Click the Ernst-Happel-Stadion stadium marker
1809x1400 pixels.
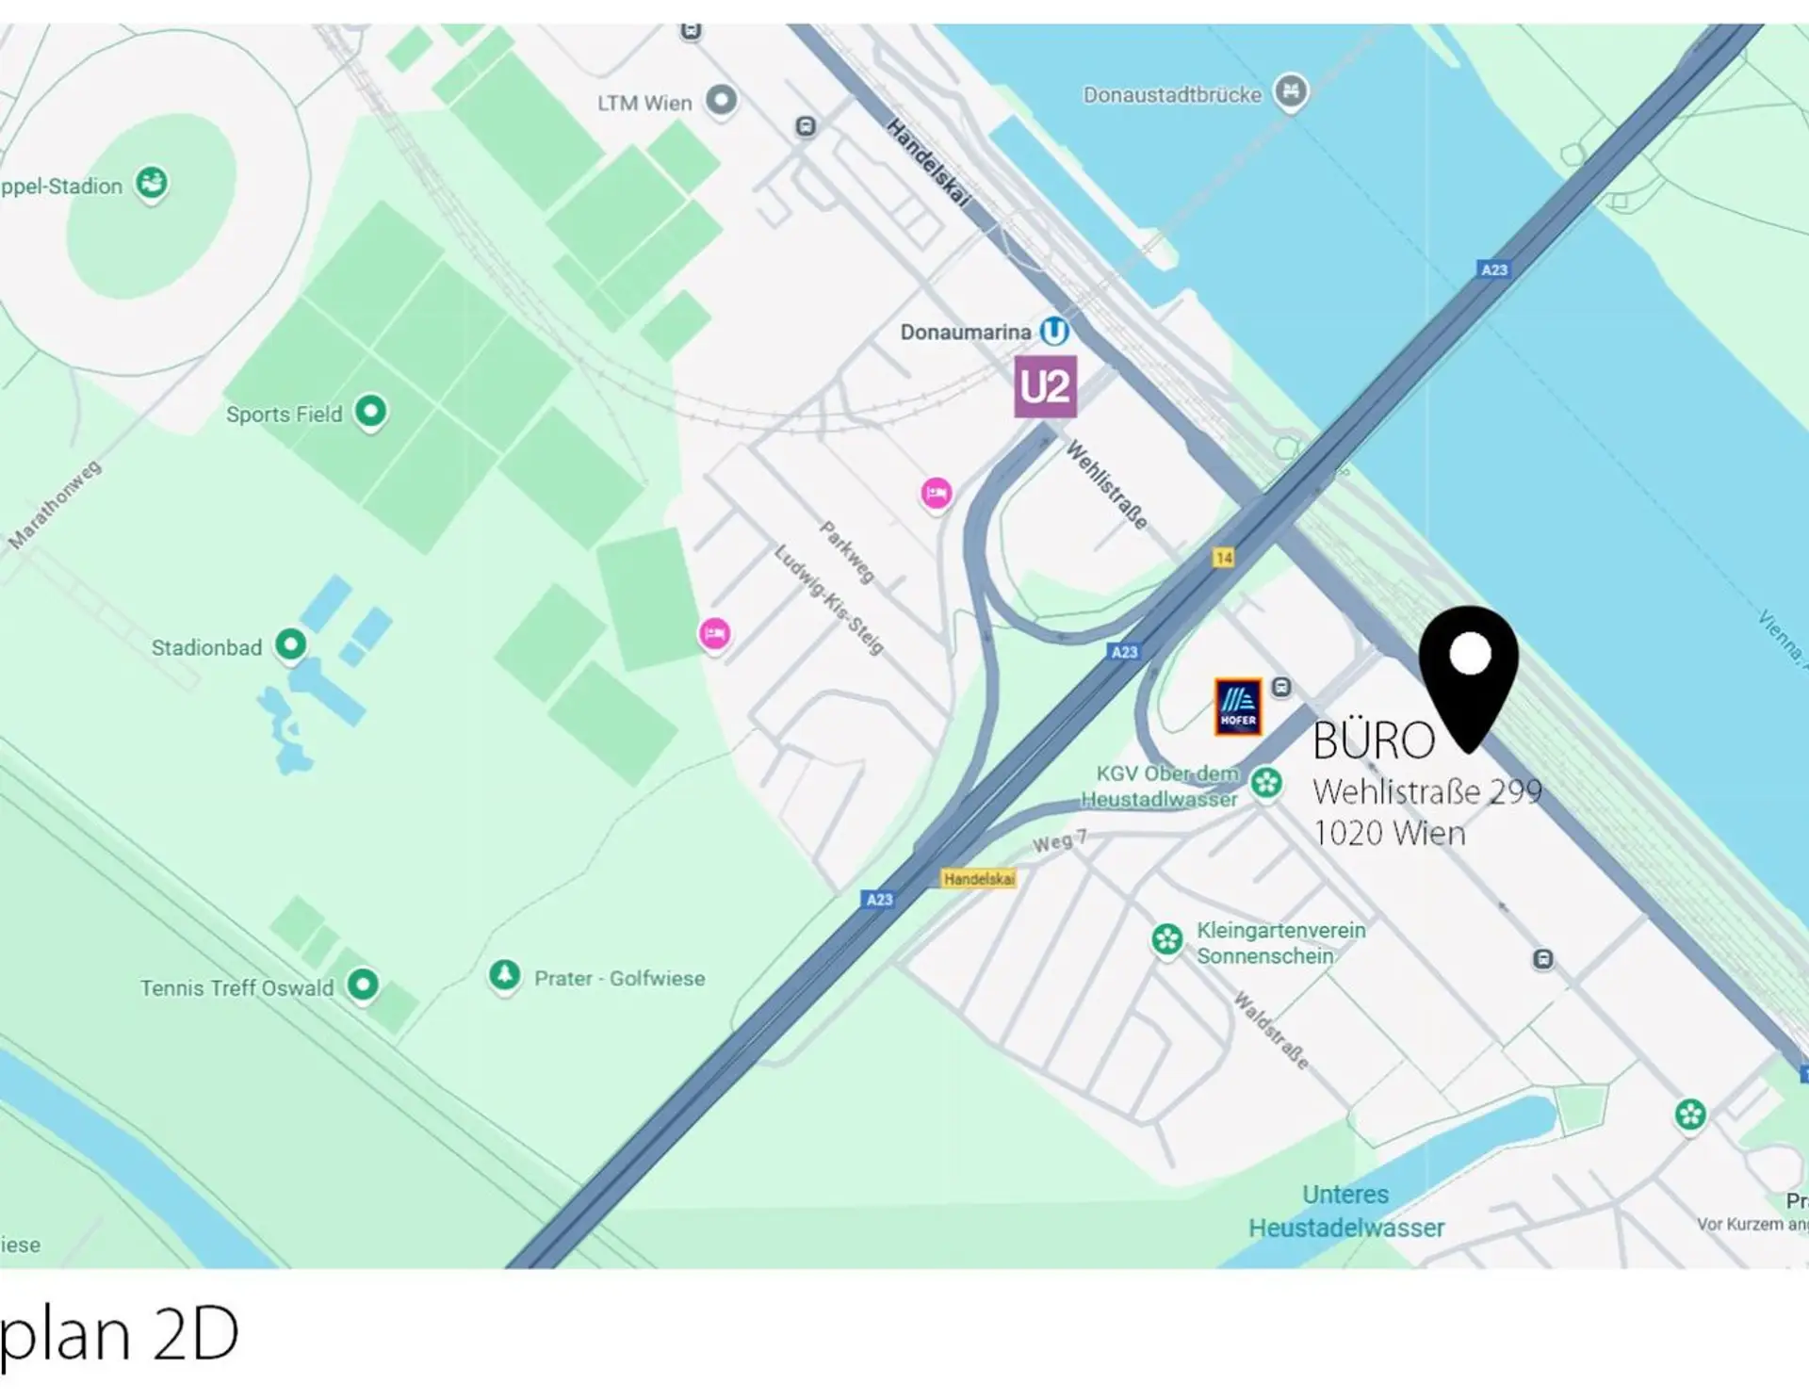[x=152, y=184]
